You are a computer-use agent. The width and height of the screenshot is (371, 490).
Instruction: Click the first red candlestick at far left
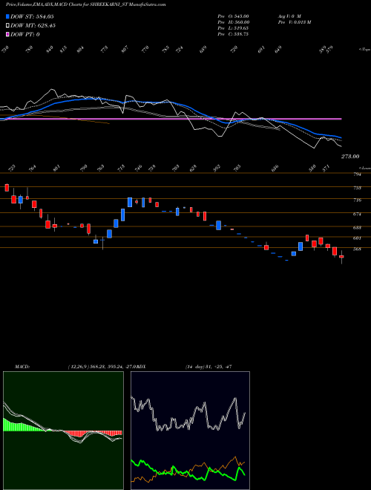7,188
